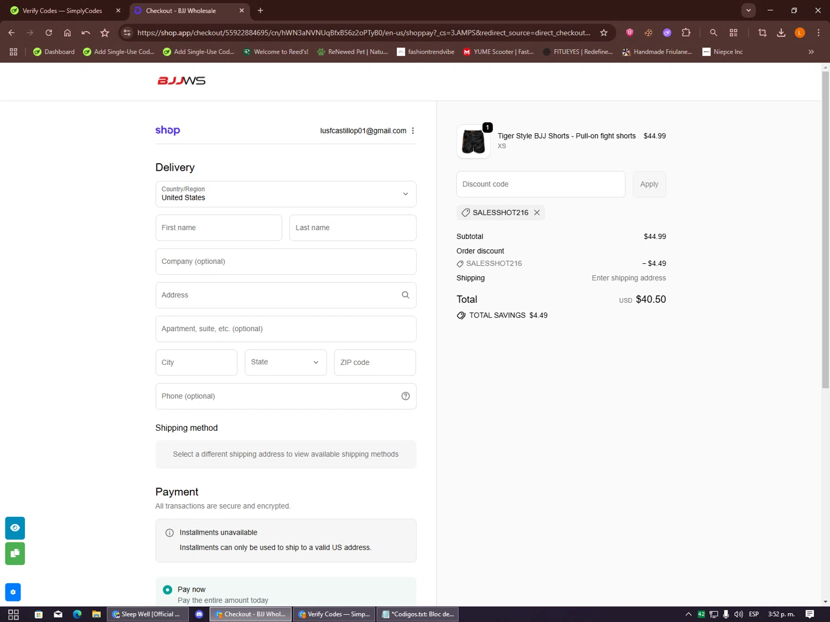Viewport: 830px width, 622px height.
Task: Open the YUME Scooter bookmark
Action: [x=498, y=51]
